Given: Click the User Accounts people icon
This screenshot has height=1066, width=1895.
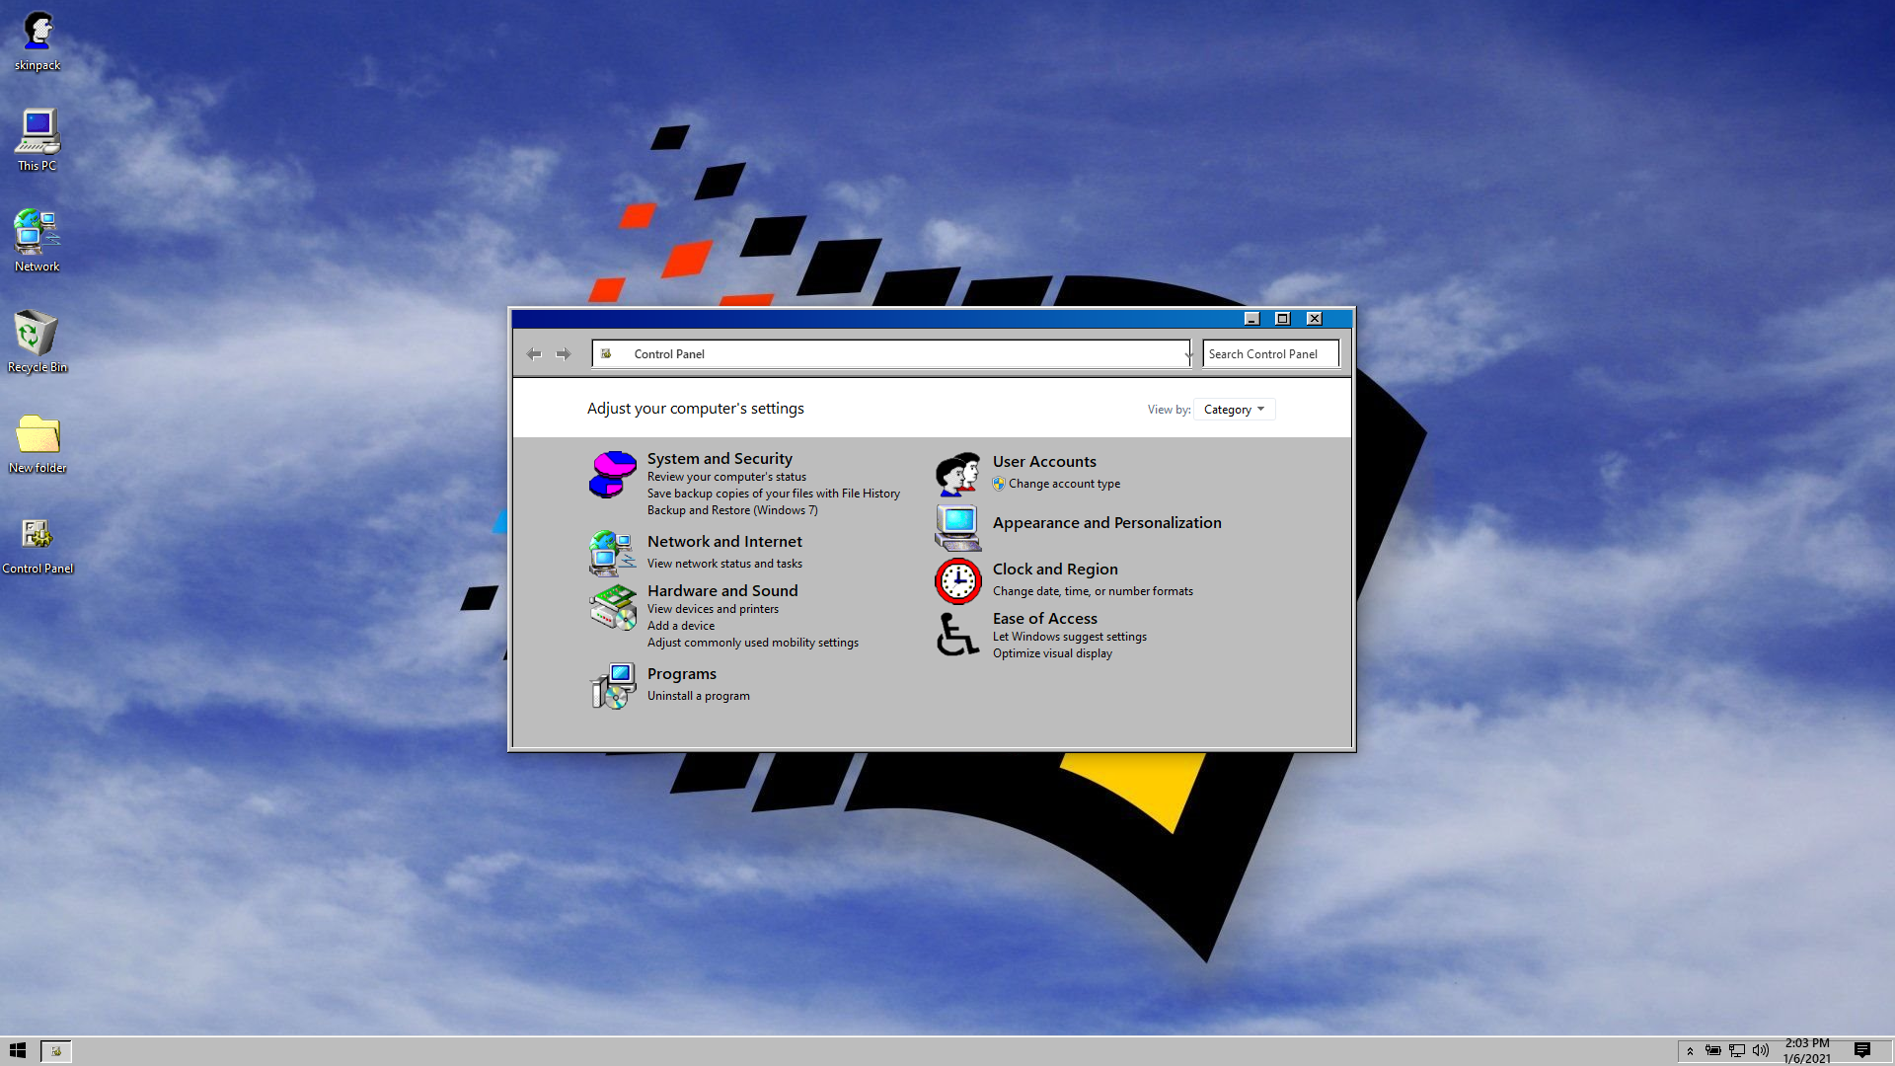Looking at the screenshot, I should tap(957, 474).
